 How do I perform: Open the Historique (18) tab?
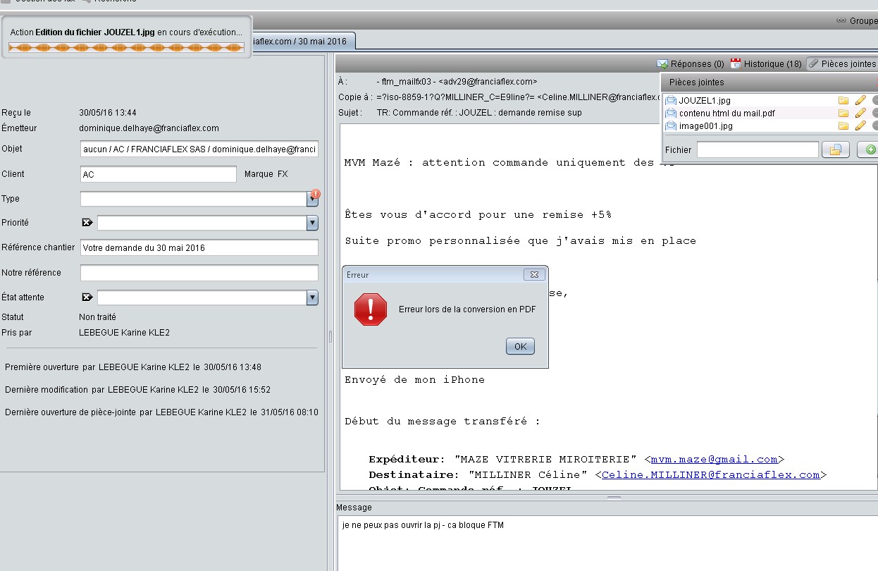coord(766,63)
